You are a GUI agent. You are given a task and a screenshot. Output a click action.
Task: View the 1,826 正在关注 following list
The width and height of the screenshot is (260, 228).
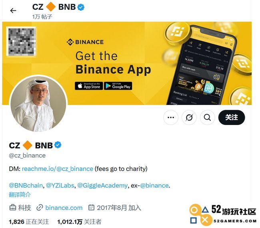(29, 222)
